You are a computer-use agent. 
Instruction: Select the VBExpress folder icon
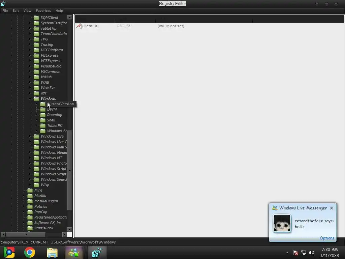[36, 55]
